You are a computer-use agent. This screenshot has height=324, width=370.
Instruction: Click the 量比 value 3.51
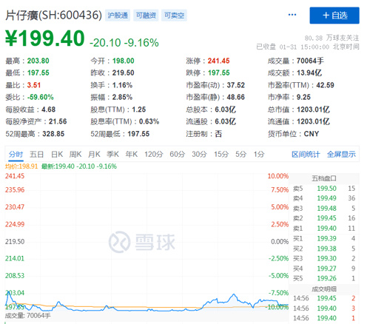[34, 85]
